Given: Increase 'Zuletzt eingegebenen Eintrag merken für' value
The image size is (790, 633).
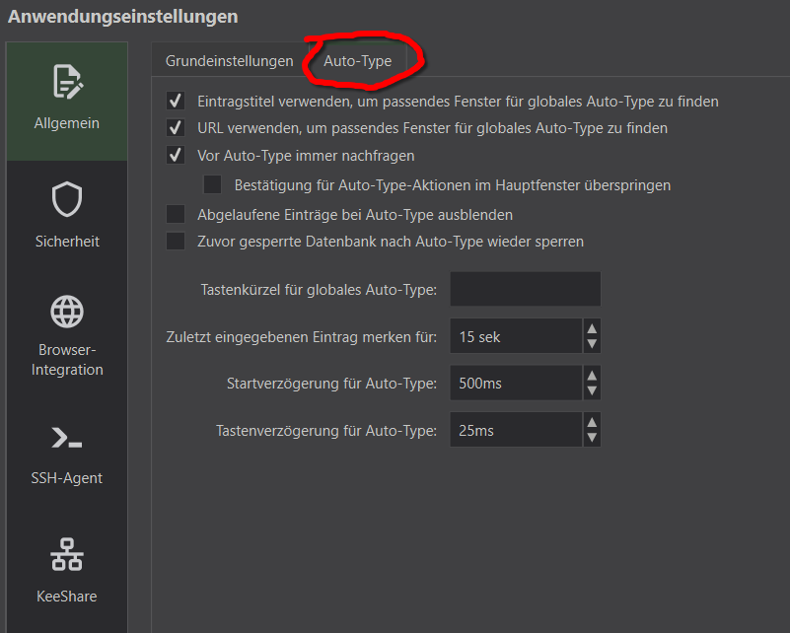Looking at the screenshot, I should (x=590, y=329).
